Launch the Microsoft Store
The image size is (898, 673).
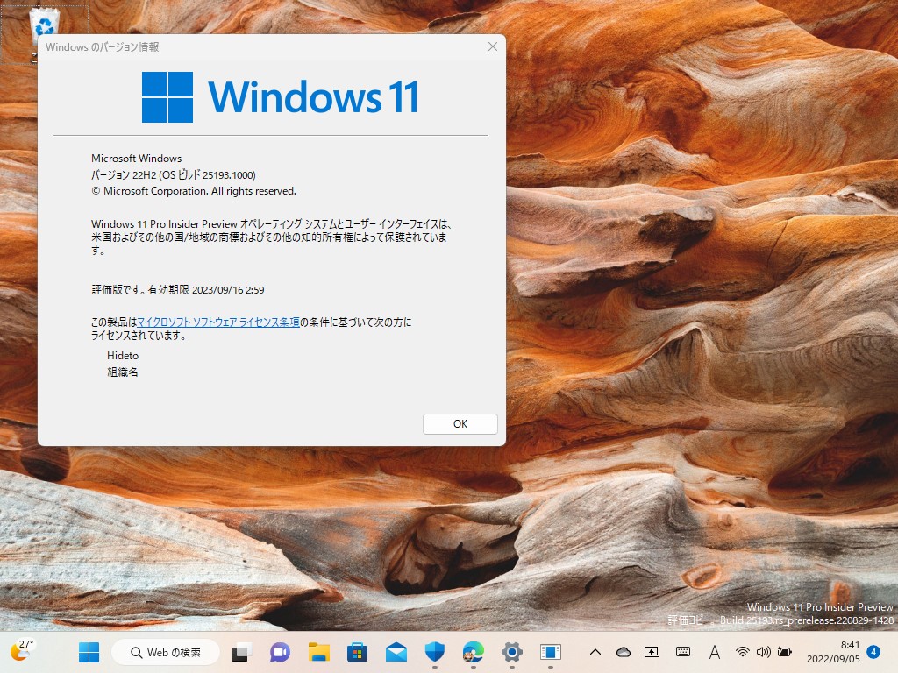pyautogui.click(x=357, y=652)
